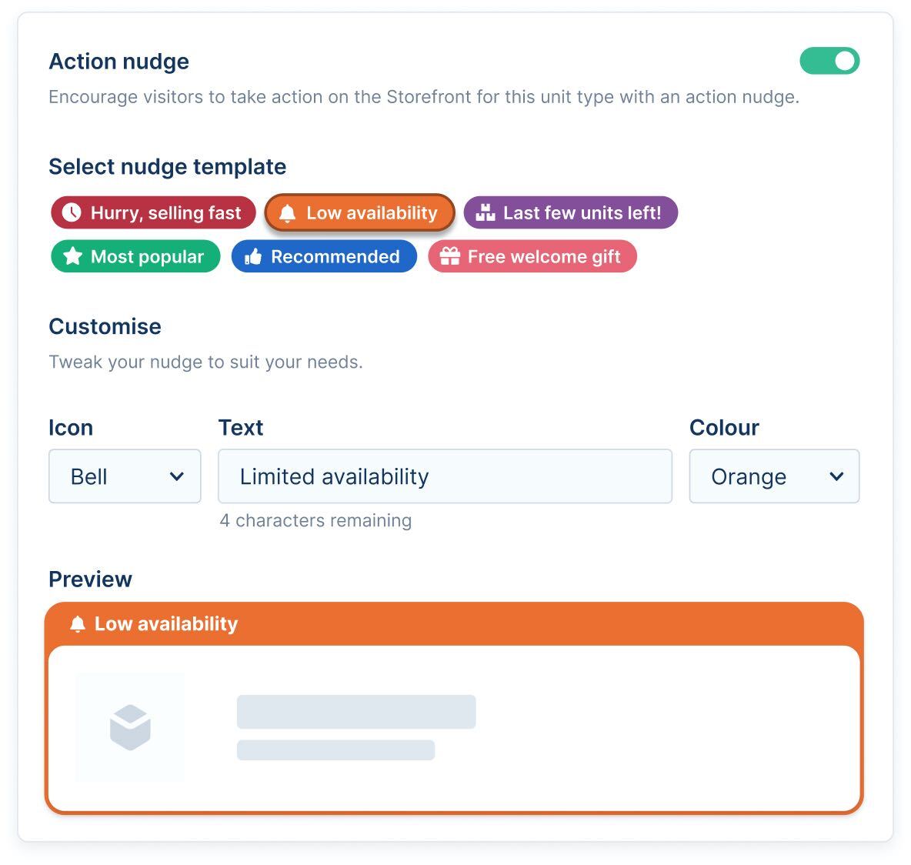Click the thumbs-up icon on Recommended

[x=253, y=256]
